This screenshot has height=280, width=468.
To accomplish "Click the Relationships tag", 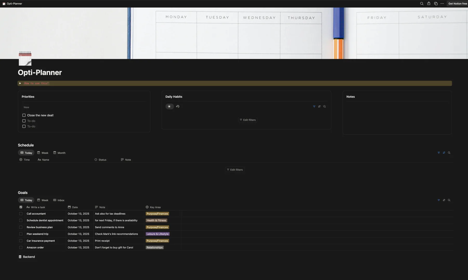I will 155,248.
